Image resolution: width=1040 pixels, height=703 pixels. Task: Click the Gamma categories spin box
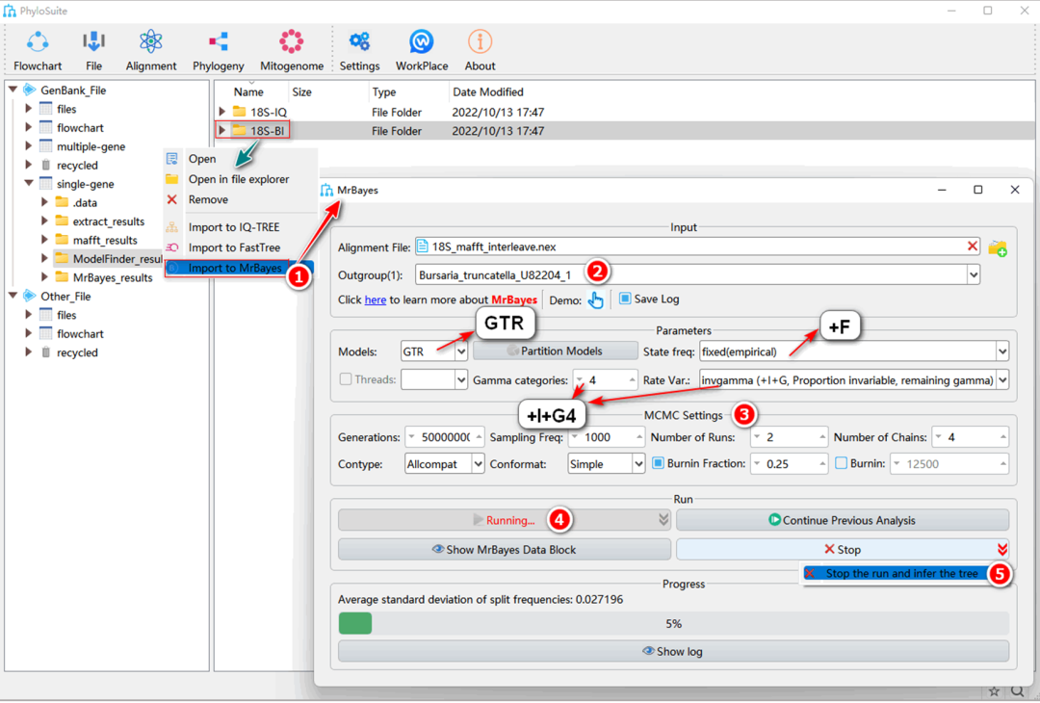click(x=606, y=380)
